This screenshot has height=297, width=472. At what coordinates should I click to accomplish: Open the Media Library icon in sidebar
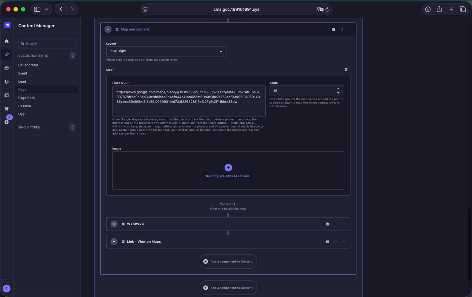tap(7, 68)
